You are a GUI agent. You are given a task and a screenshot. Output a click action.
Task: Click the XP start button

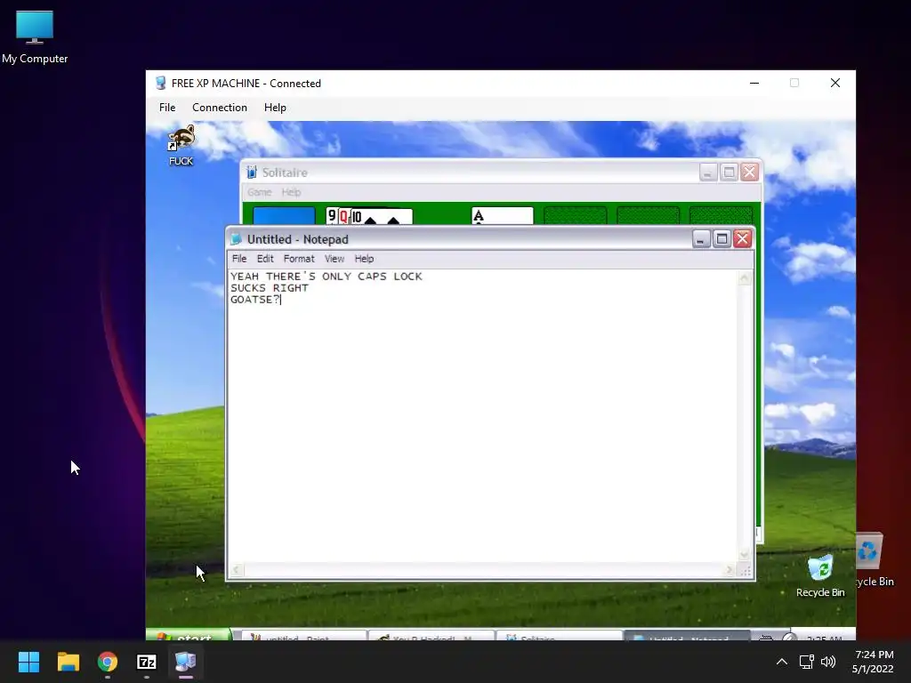(x=188, y=636)
